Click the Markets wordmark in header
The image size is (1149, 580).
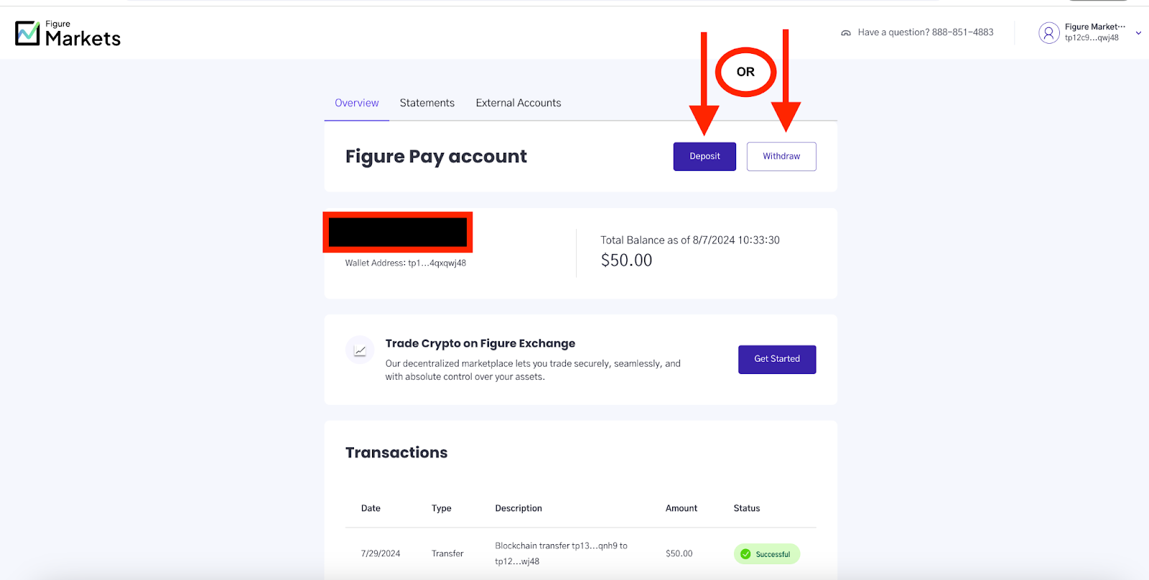coord(83,39)
